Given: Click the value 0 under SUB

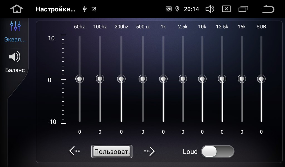Looking at the screenshot, I should tap(261, 132).
